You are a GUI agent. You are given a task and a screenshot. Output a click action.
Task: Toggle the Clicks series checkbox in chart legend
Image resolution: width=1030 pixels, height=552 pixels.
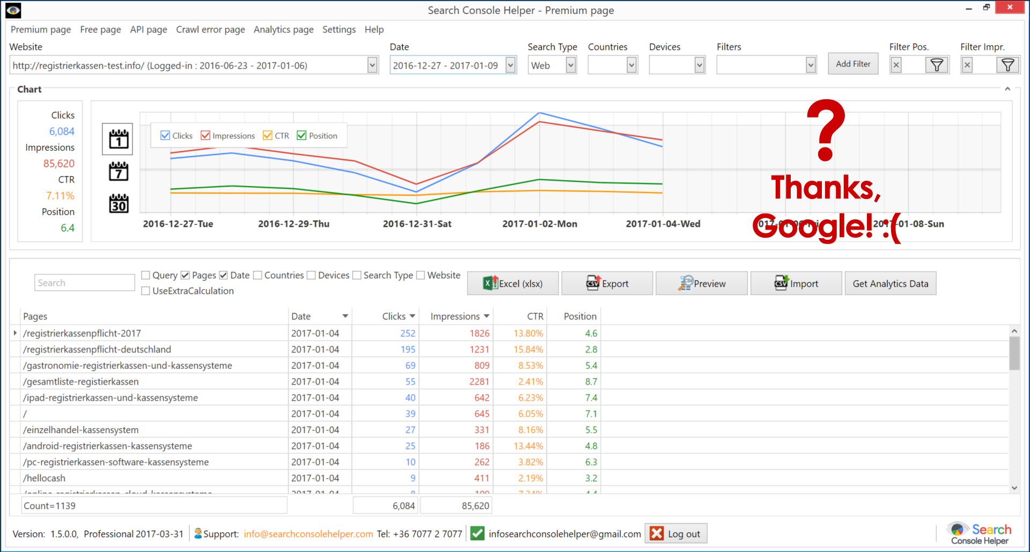pos(165,135)
